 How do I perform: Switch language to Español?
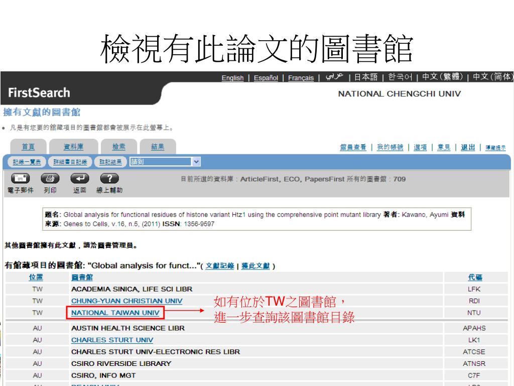click(266, 78)
